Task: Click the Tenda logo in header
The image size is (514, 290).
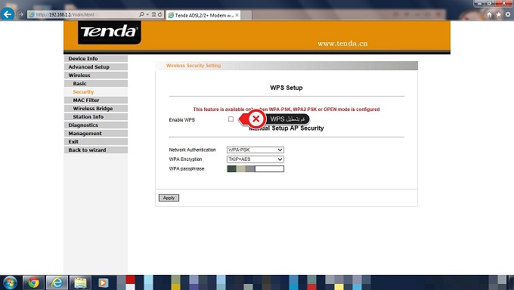Action: [109, 32]
